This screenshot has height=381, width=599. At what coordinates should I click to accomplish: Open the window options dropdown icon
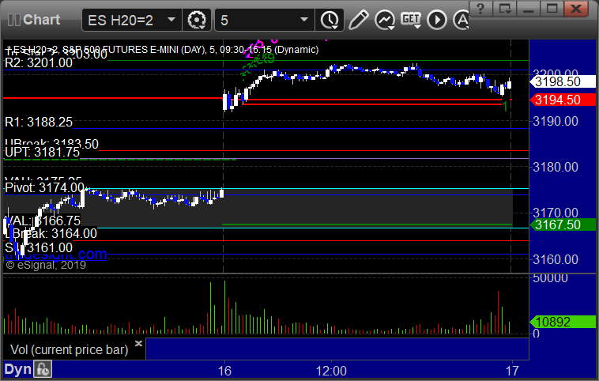(x=505, y=9)
